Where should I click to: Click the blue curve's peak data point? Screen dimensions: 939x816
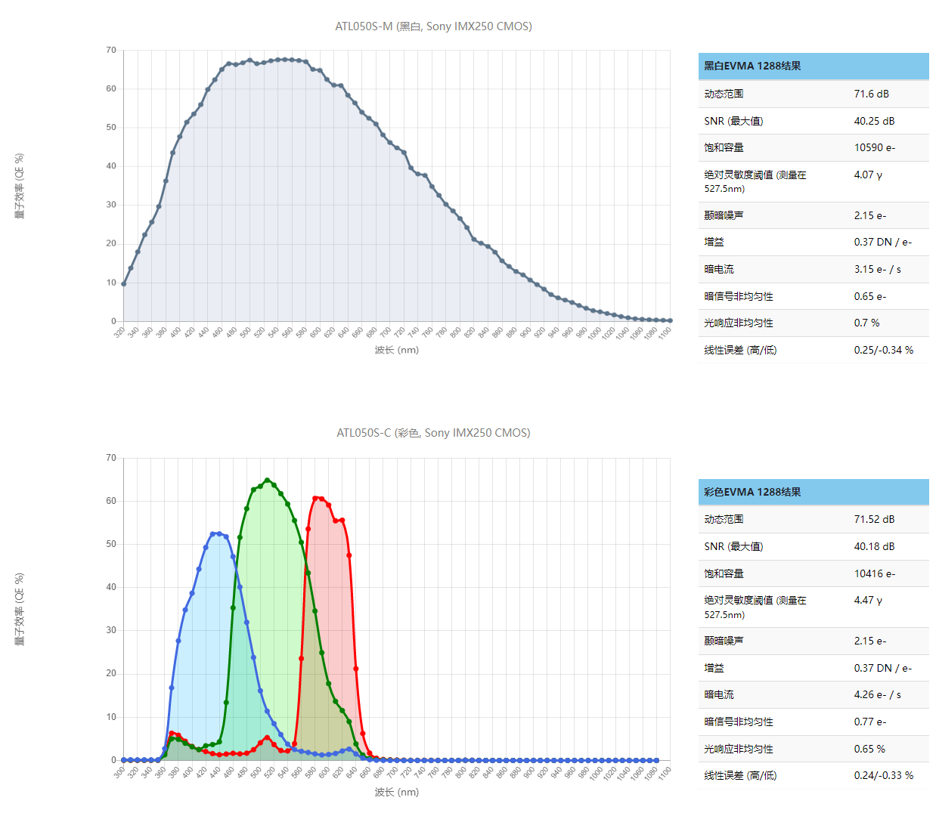point(218,533)
